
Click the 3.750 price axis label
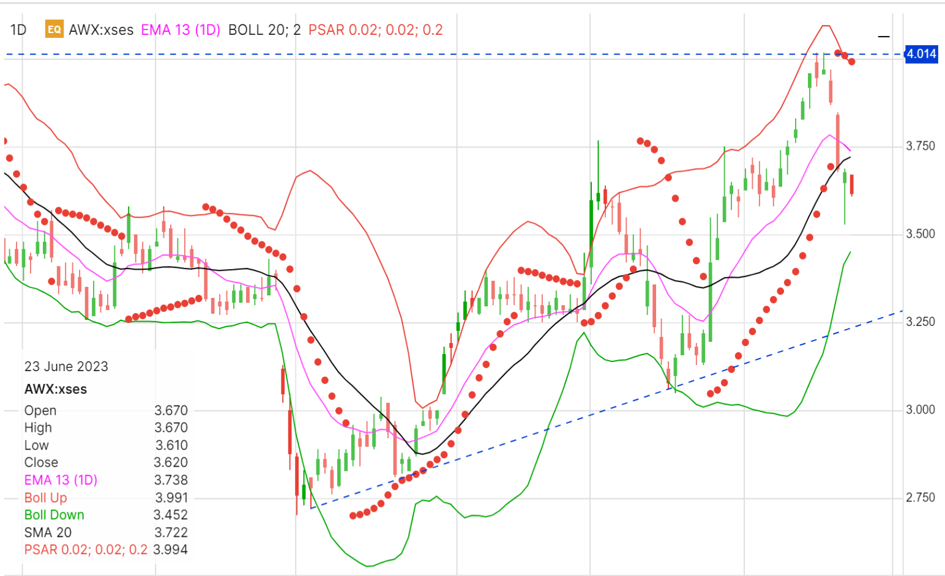click(921, 146)
